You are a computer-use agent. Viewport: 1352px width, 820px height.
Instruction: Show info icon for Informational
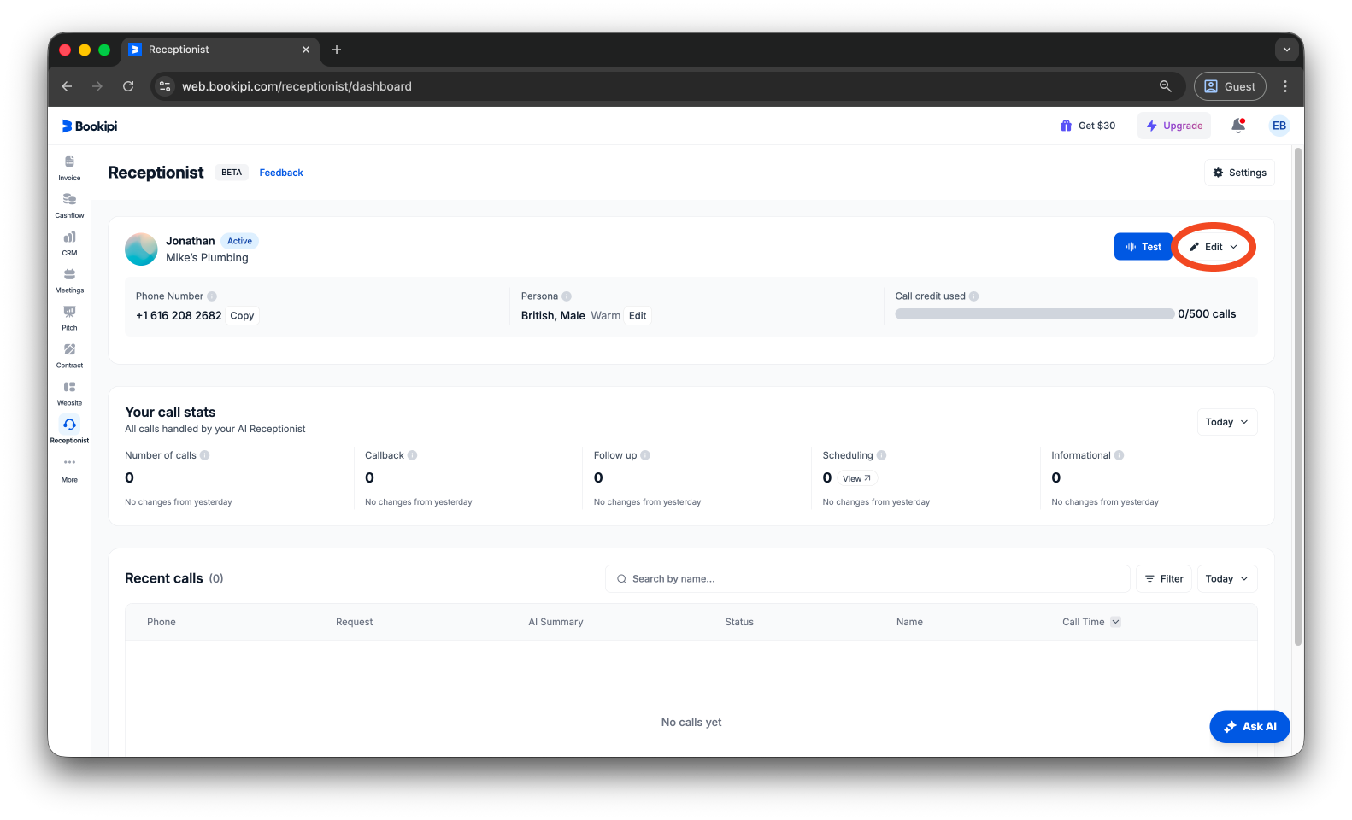(1119, 455)
